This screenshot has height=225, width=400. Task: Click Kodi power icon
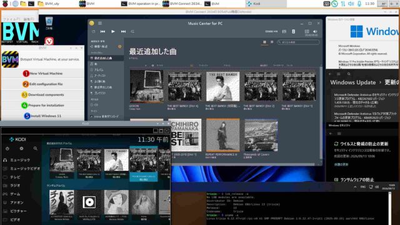(x=7, y=149)
